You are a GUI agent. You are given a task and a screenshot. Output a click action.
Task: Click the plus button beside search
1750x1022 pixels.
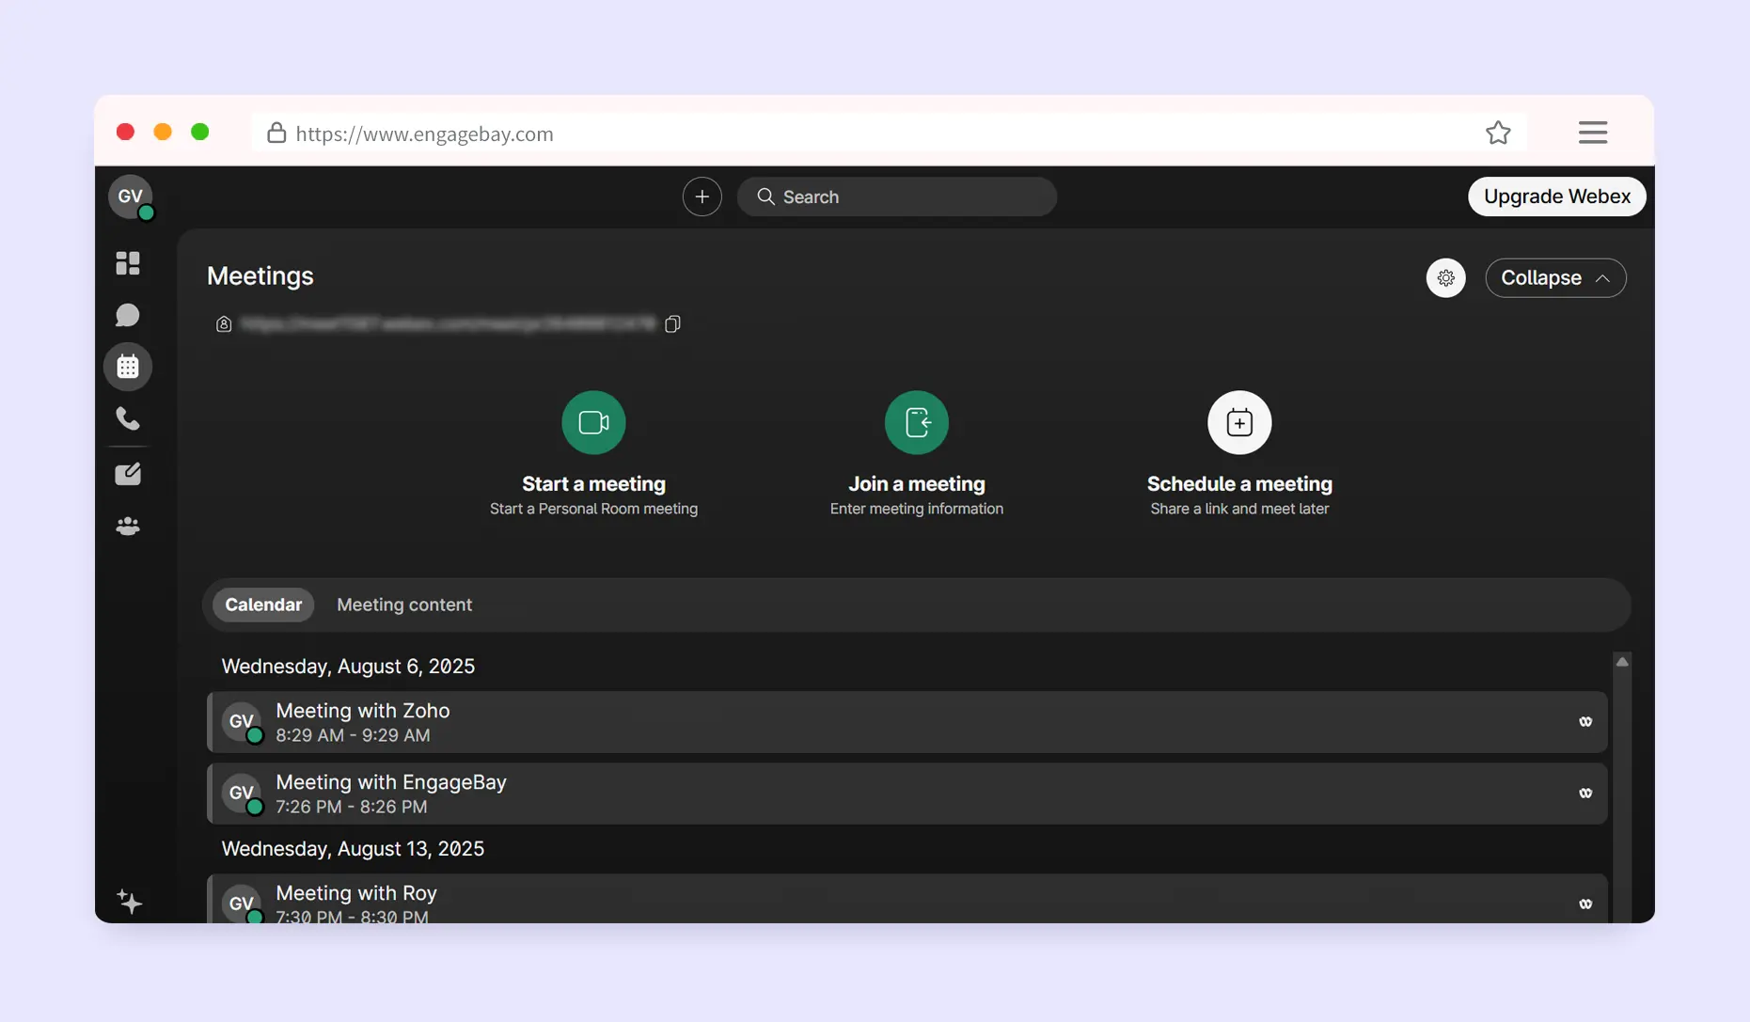click(x=702, y=197)
